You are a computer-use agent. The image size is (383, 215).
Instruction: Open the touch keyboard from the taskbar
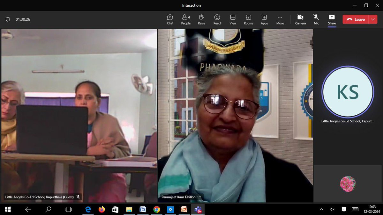click(355, 210)
